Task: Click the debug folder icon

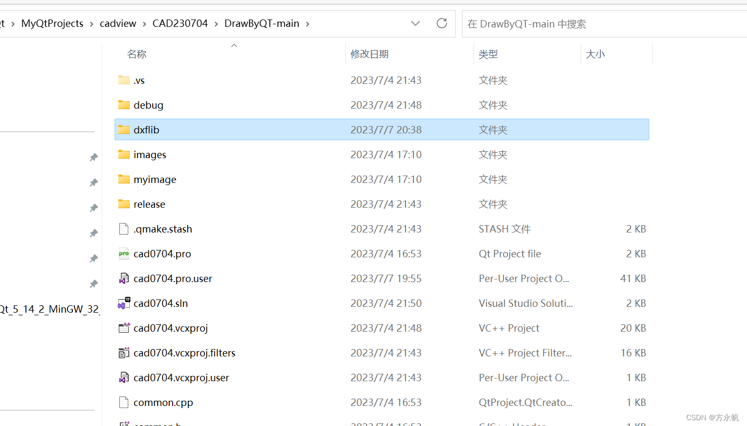Action: [124, 105]
